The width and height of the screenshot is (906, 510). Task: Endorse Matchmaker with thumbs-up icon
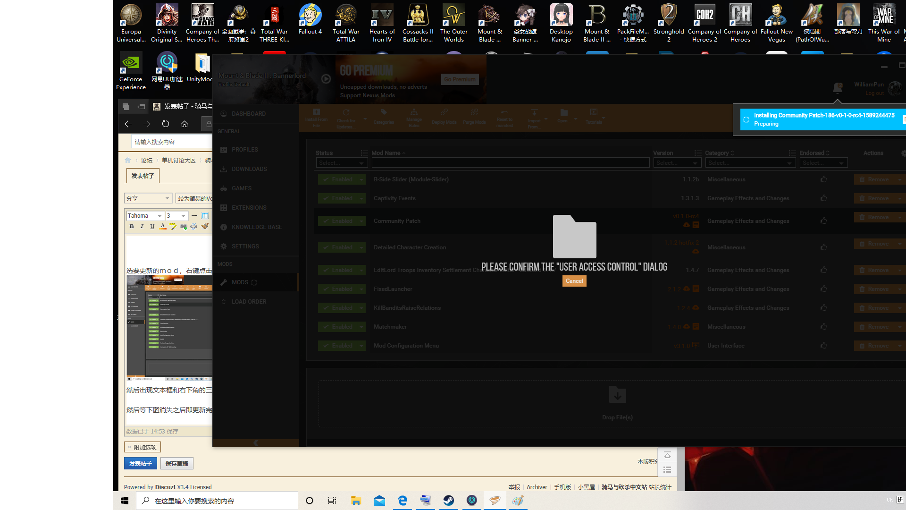coord(823,327)
